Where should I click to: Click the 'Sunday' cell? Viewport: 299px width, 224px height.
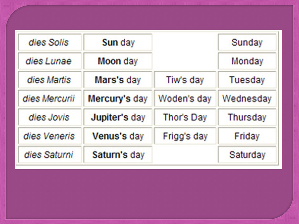tap(247, 42)
